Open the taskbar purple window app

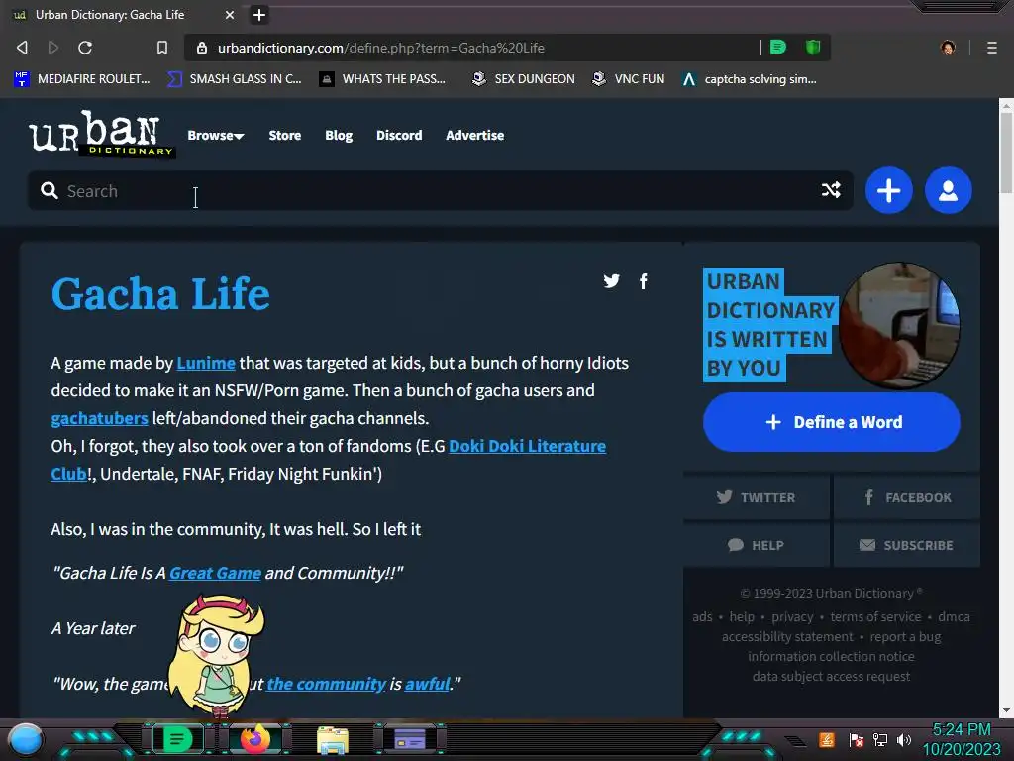tap(410, 739)
